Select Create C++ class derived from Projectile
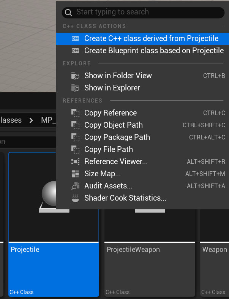This screenshot has width=229, height=299. pyautogui.click(x=142, y=39)
